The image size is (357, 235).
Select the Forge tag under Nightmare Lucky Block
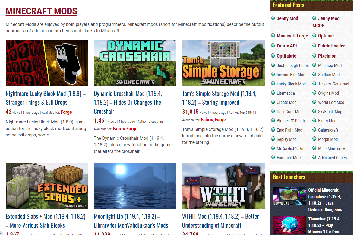point(66,112)
